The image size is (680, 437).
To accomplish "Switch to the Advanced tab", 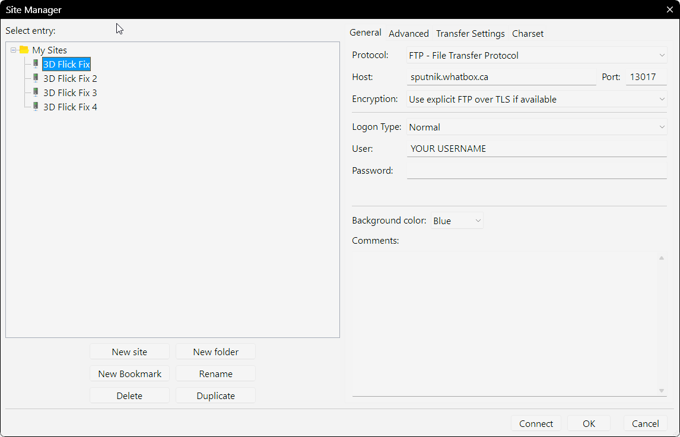I will point(408,34).
